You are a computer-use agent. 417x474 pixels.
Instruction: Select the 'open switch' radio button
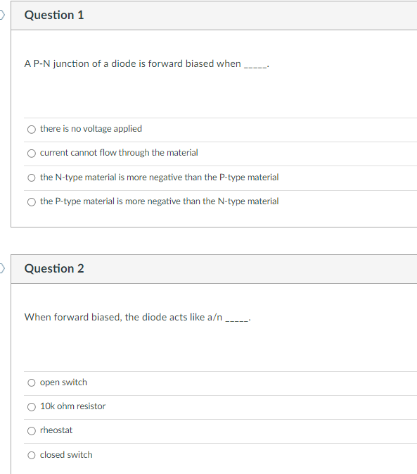click(x=32, y=382)
